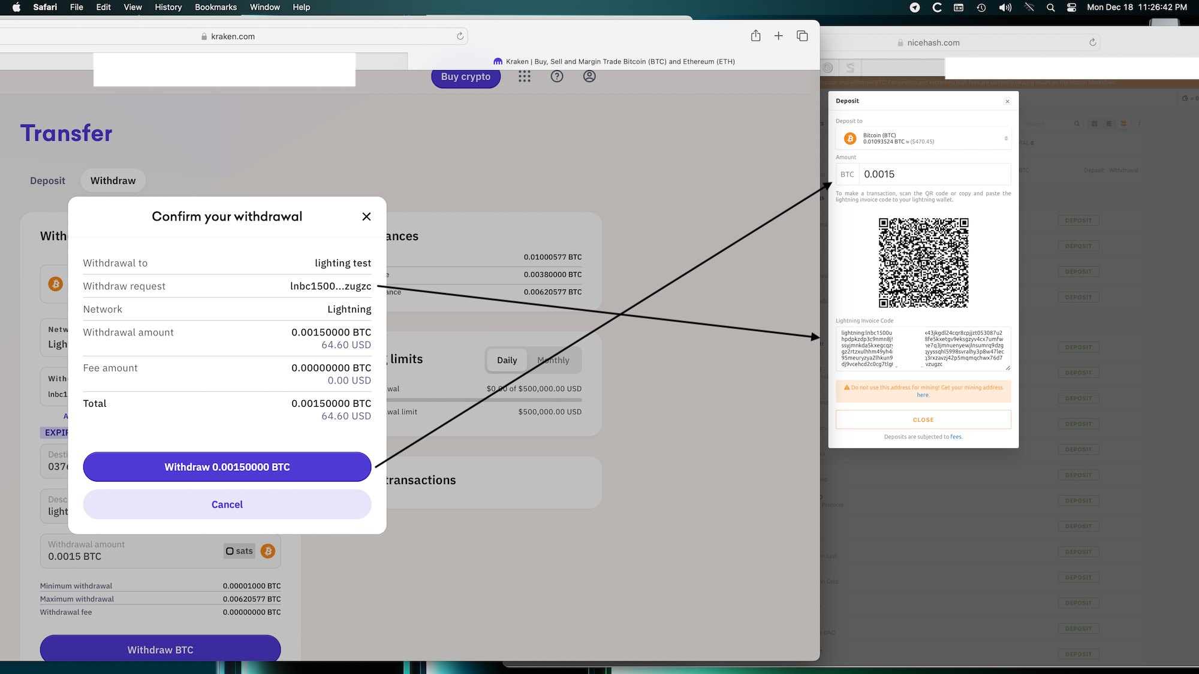Click the Lightning Invoice Code text box
The height and width of the screenshot is (674, 1199).
click(x=923, y=349)
